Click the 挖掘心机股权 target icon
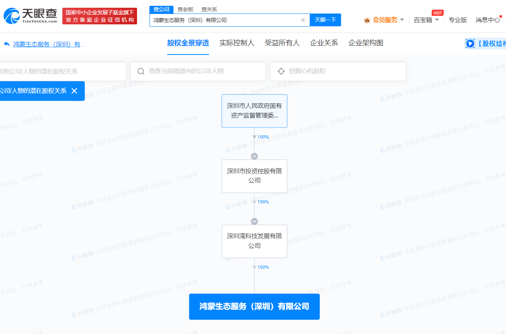The width and height of the screenshot is (506, 334). (281, 71)
